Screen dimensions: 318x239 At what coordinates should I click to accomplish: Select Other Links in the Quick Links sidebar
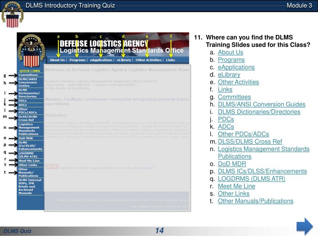tap(28, 165)
